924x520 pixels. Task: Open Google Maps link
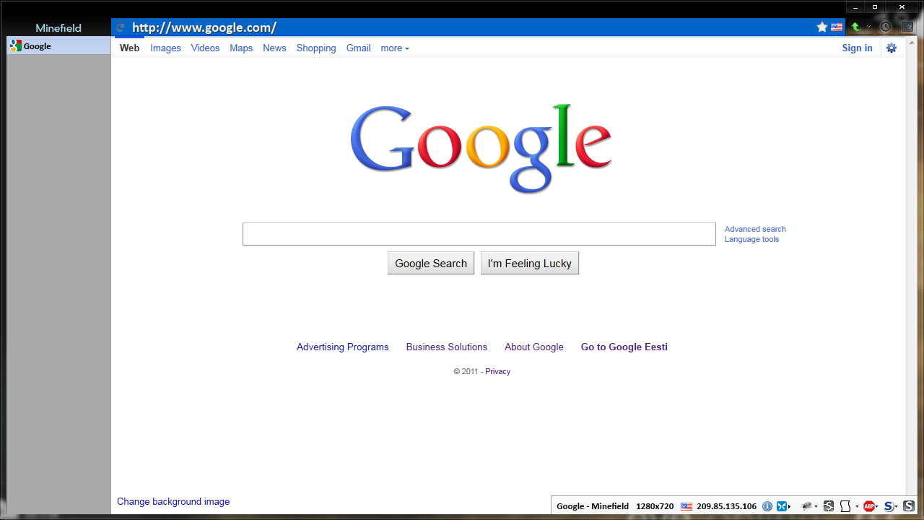pyautogui.click(x=241, y=48)
